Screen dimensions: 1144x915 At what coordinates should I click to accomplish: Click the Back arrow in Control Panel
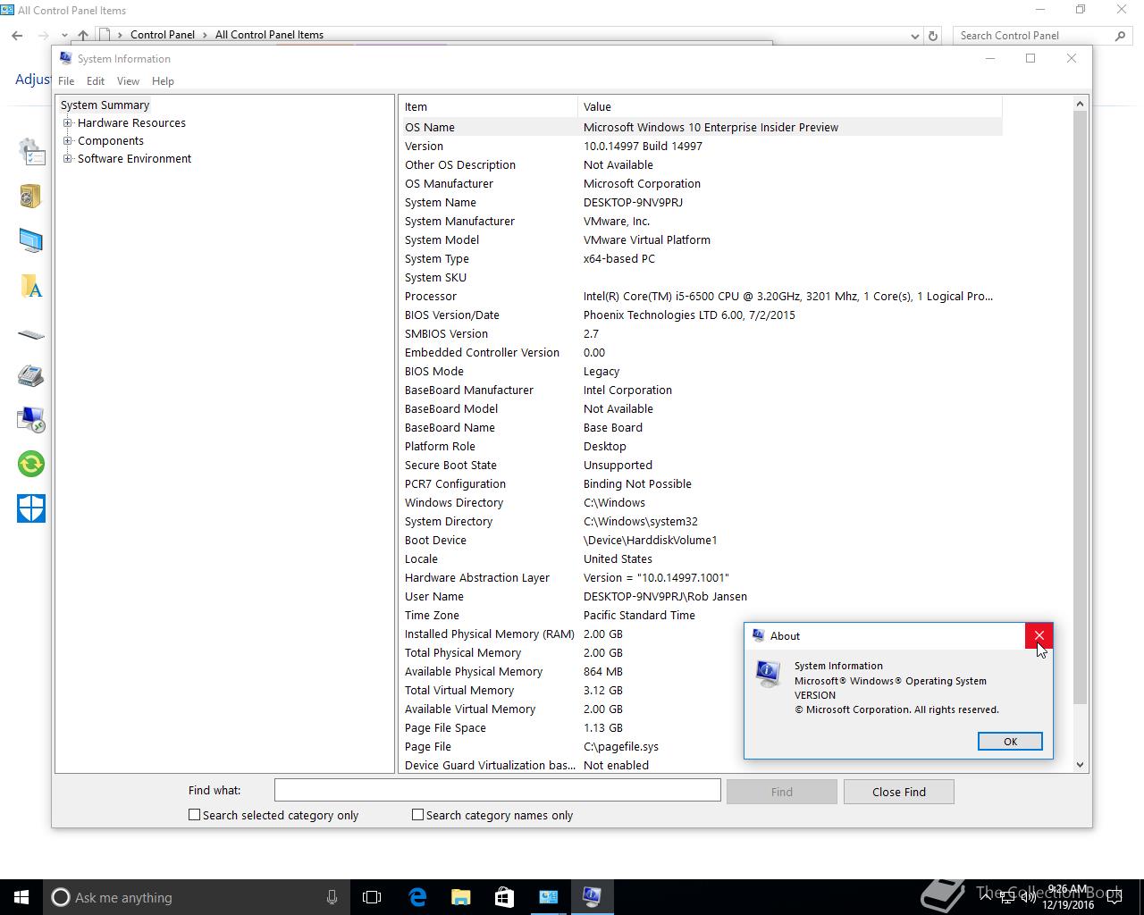click(x=17, y=35)
